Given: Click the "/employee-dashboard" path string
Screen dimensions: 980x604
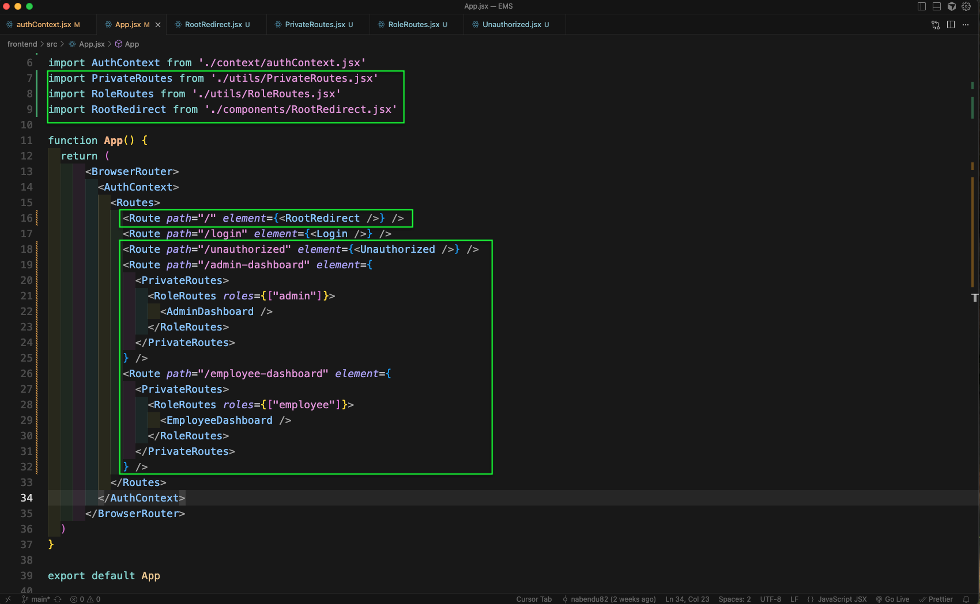Looking at the screenshot, I should click(263, 374).
